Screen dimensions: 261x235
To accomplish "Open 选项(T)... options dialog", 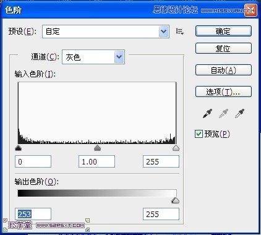I will [223, 92].
